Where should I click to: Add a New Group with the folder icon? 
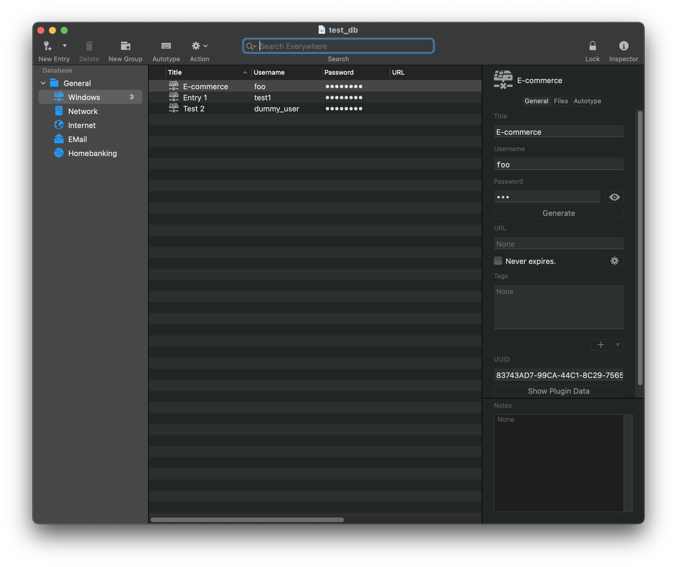125,46
